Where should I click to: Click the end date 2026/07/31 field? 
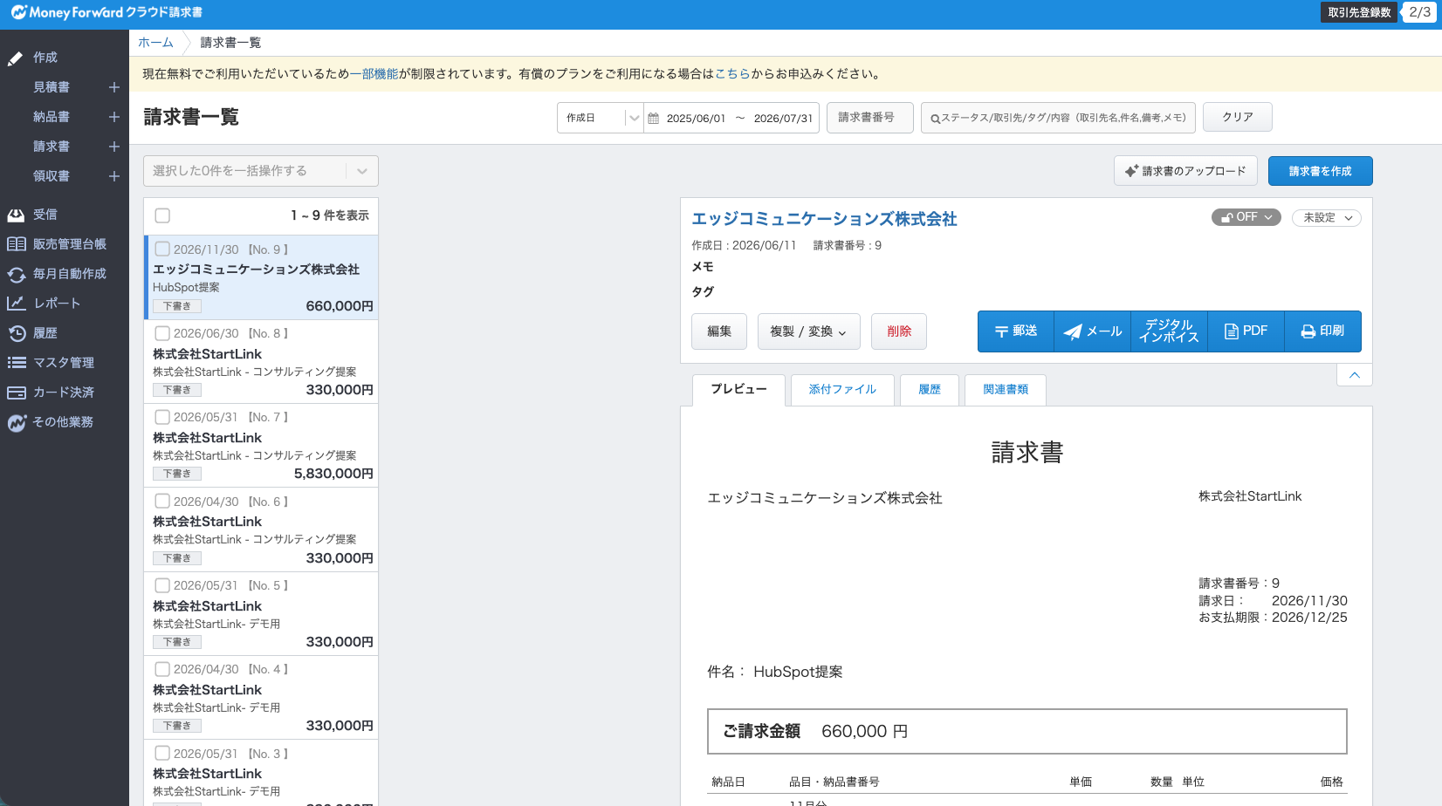click(783, 119)
